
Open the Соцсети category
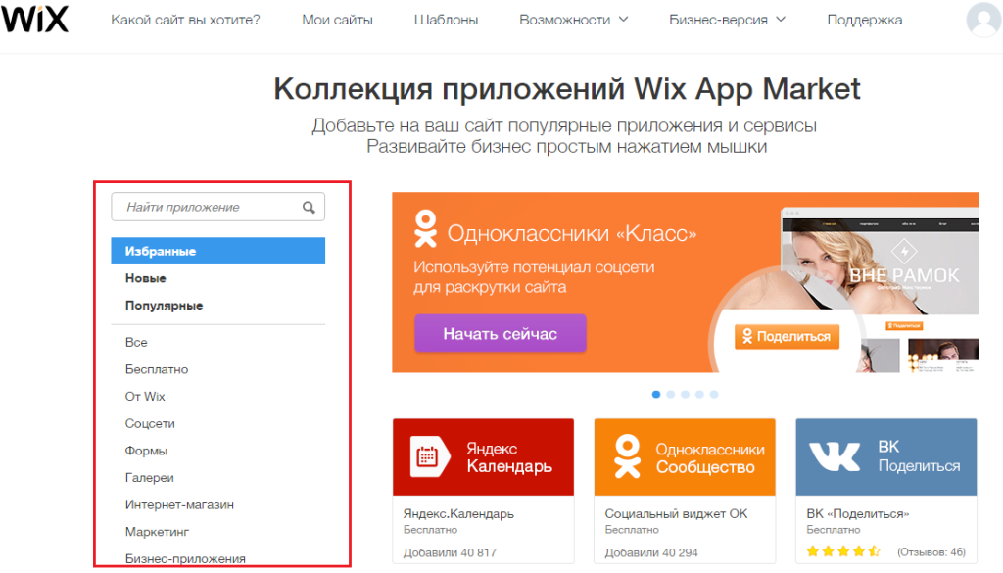(150, 423)
